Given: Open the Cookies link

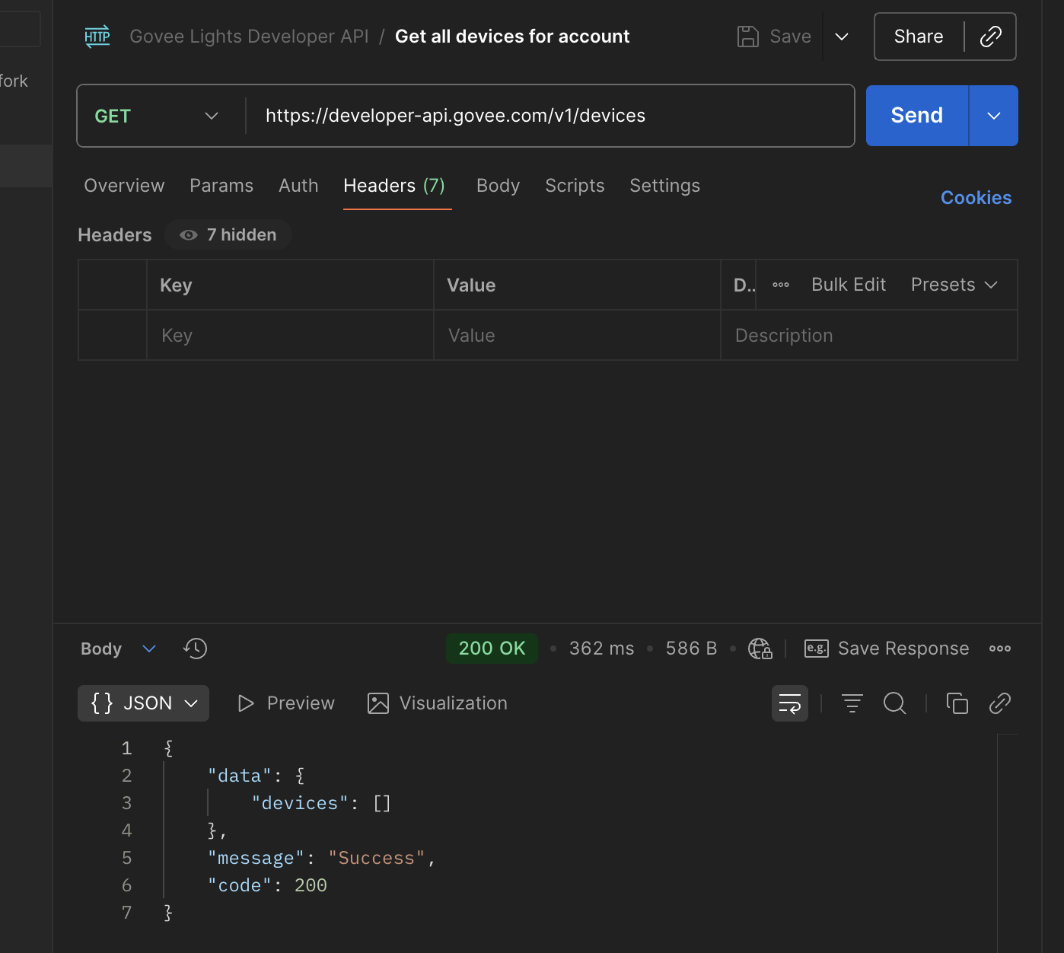Looking at the screenshot, I should [976, 198].
